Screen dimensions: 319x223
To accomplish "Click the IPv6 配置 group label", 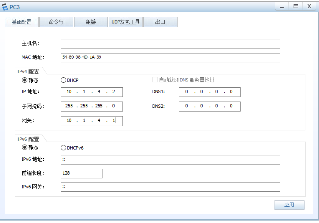I will (x=28, y=139).
